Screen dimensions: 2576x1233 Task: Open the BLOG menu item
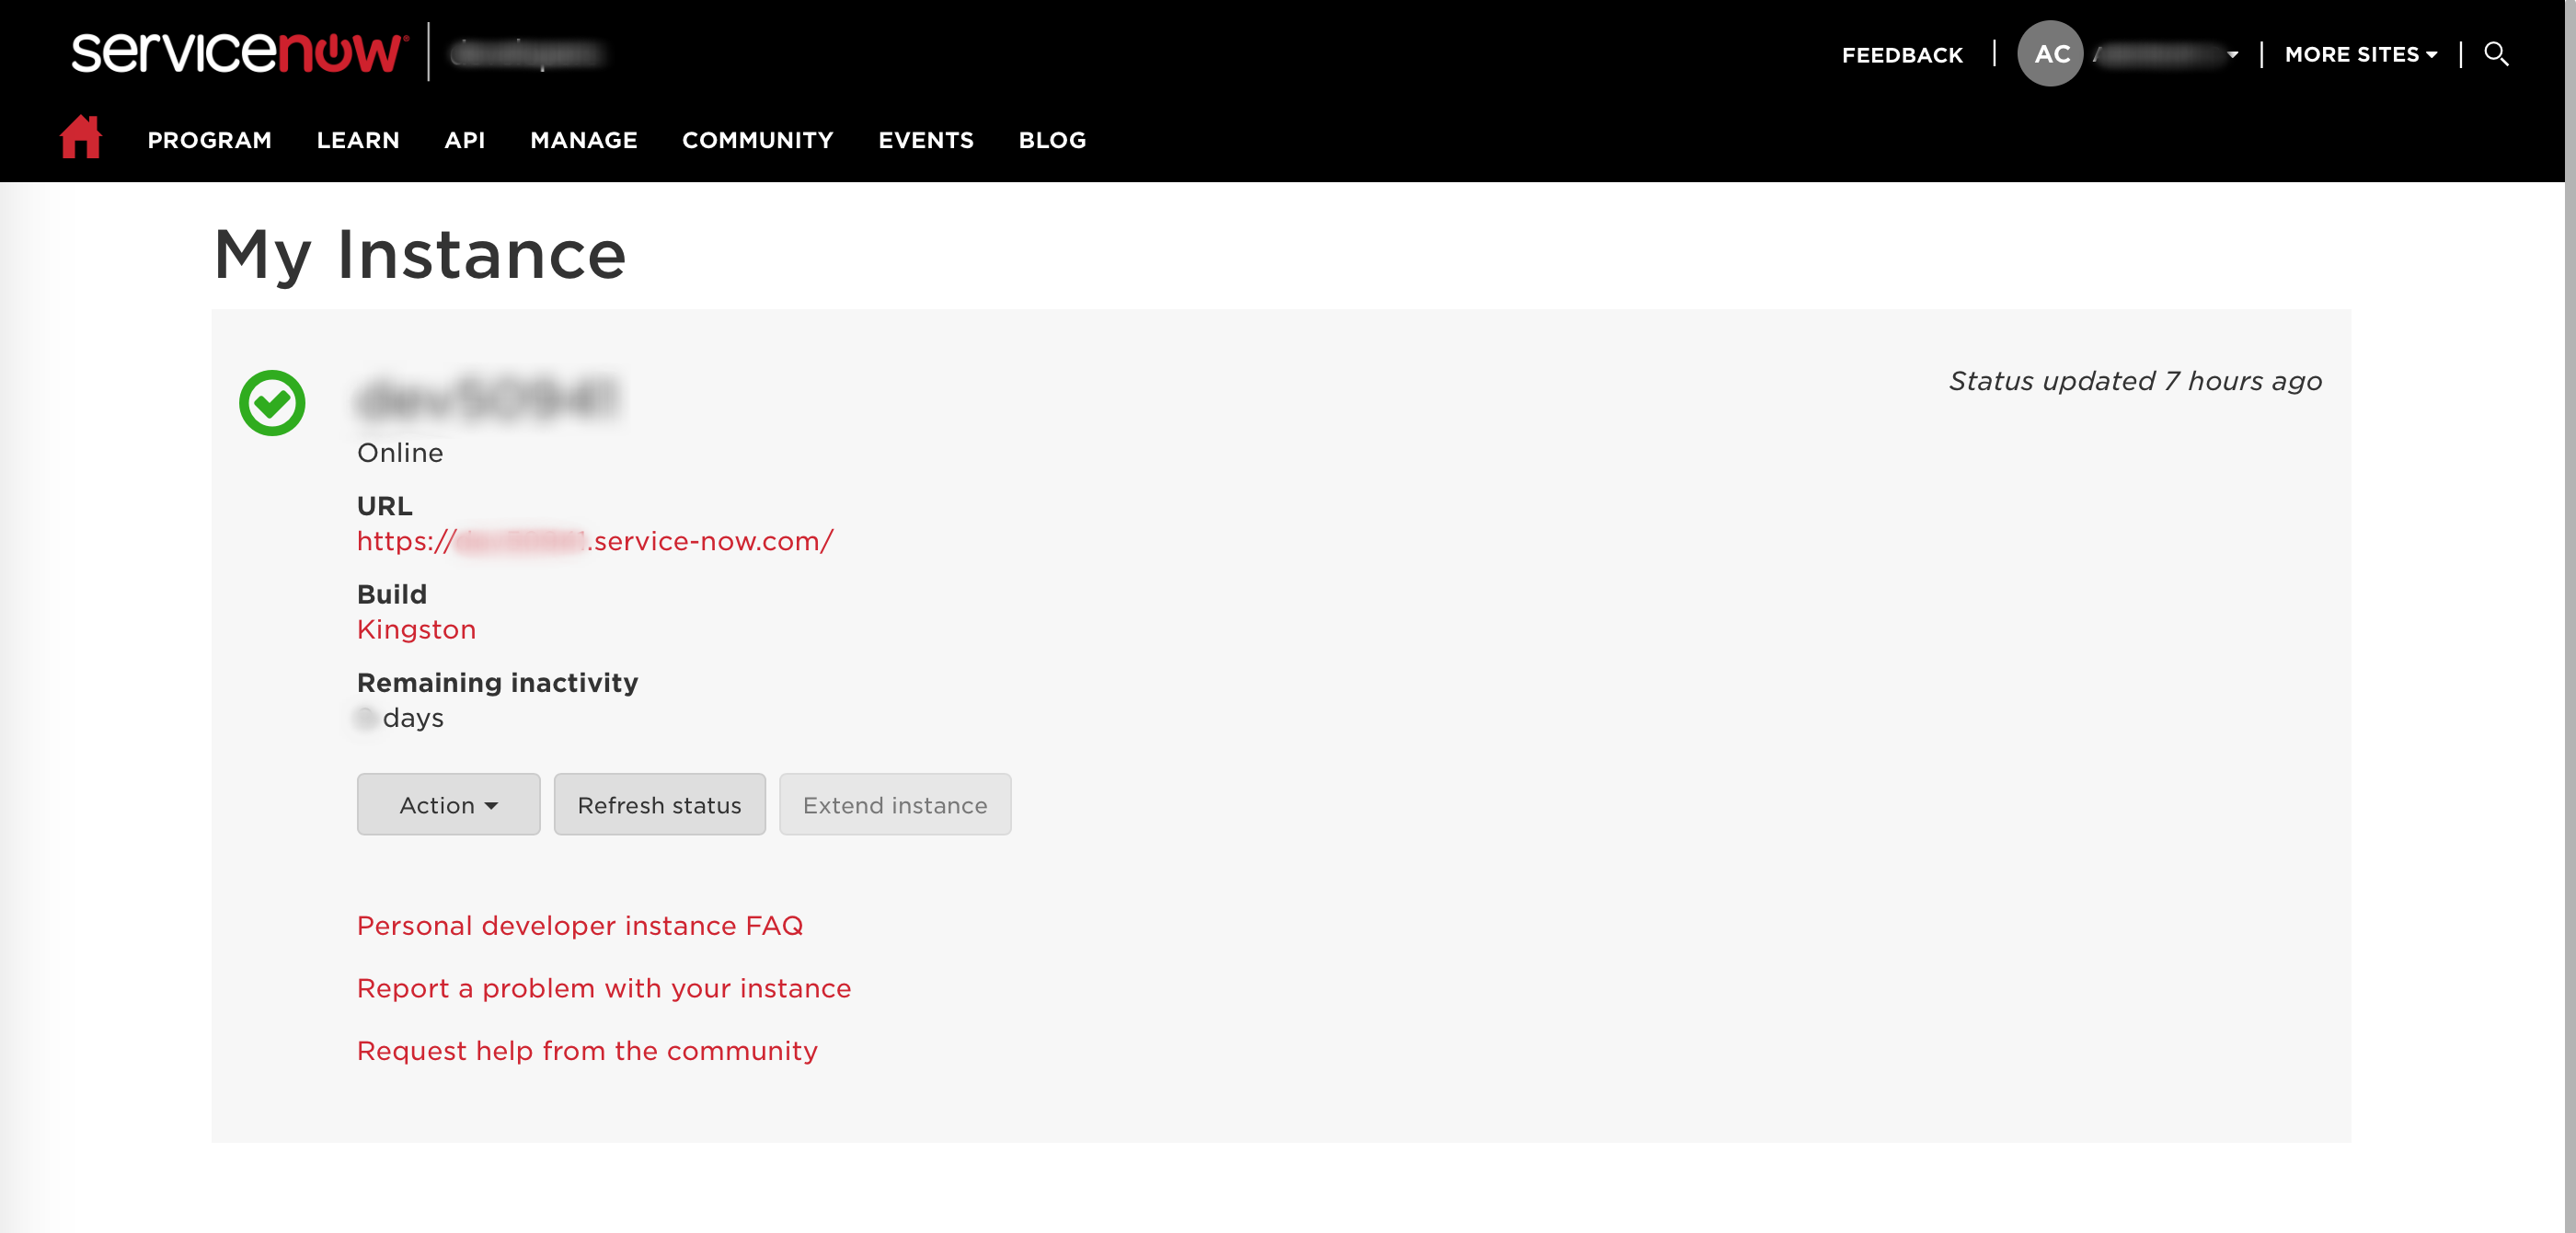point(1052,140)
